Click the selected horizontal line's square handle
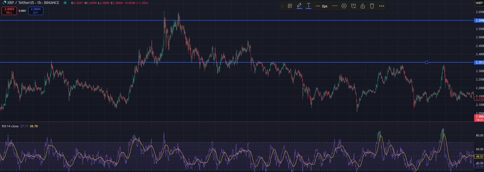The width and height of the screenshot is (484, 172). click(427, 63)
